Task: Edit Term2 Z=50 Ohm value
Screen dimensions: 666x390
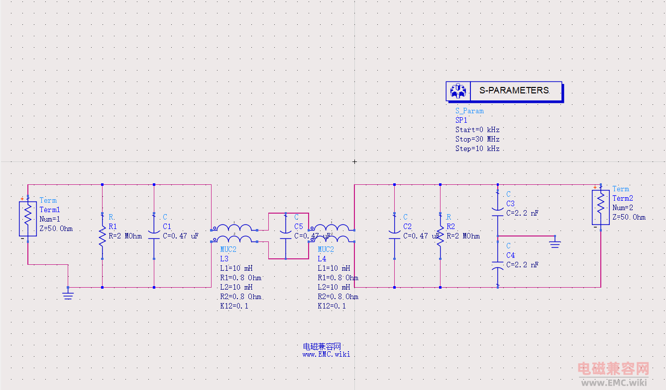Action: tap(629, 217)
